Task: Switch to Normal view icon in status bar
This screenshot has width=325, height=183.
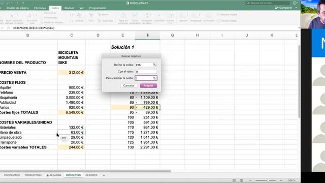Action: click(234, 180)
